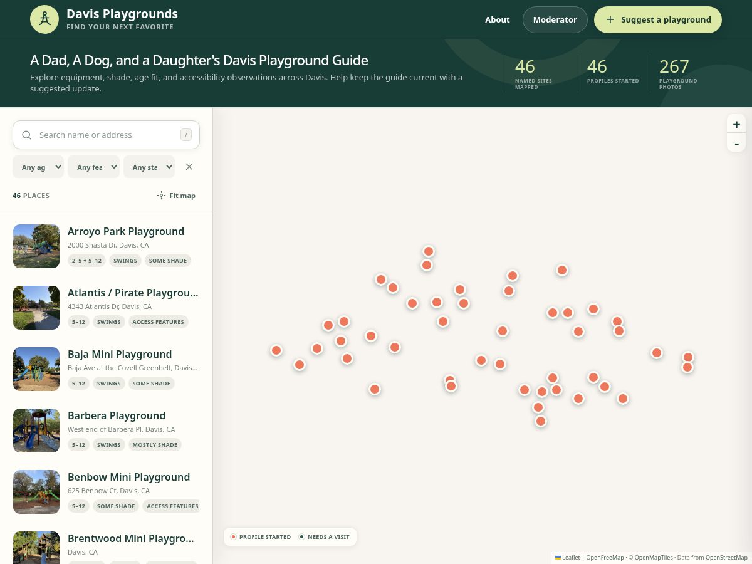
Task: Select Barbera Playground title
Action: (x=117, y=415)
